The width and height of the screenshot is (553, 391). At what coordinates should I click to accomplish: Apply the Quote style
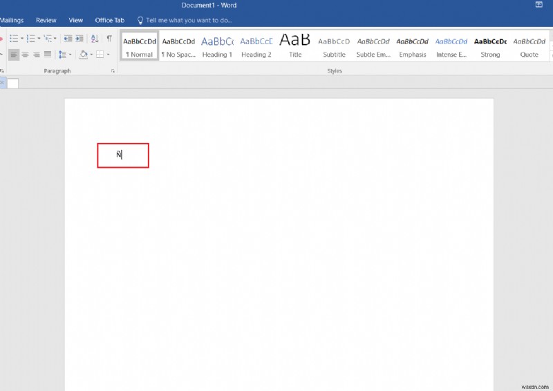(529, 46)
